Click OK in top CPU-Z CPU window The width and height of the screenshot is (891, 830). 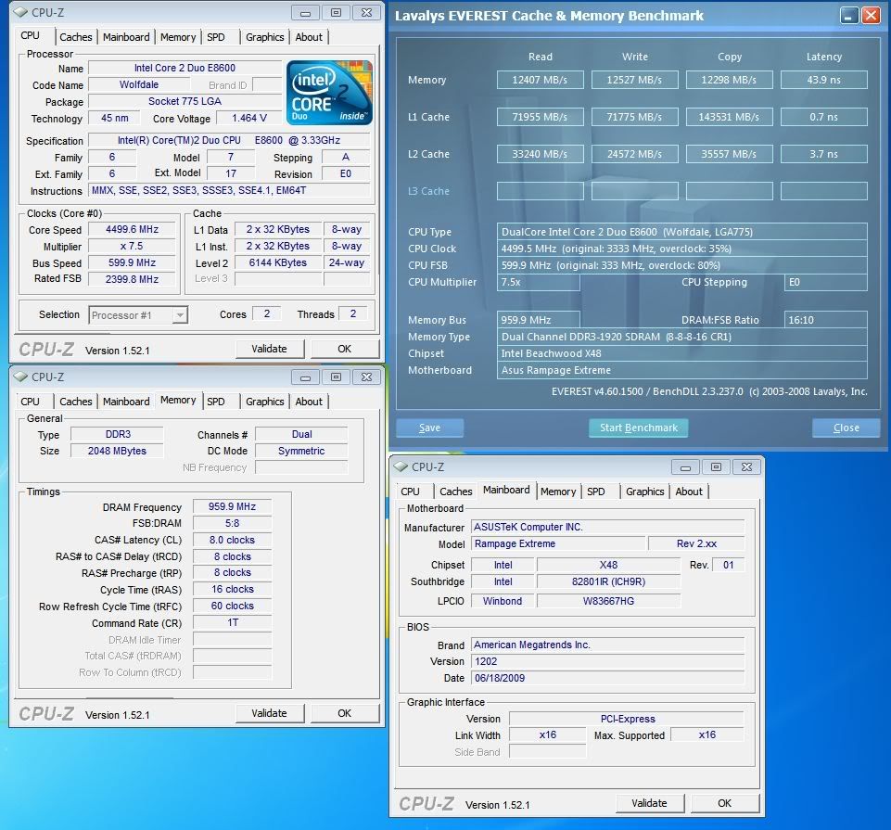click(344, 349)
